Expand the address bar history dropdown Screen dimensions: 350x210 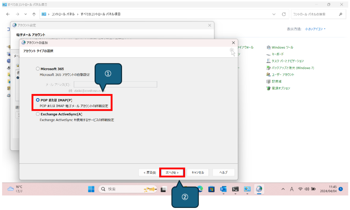tap(274, 14)
